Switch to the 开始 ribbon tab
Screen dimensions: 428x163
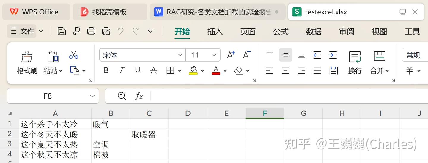pyautogui.click(x=182, y=31)
